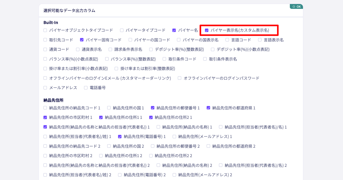This screenshot has height=180, width=343.
Task: Select バランス率(%)(整数表記) checkbox
Action: (107, 59)
